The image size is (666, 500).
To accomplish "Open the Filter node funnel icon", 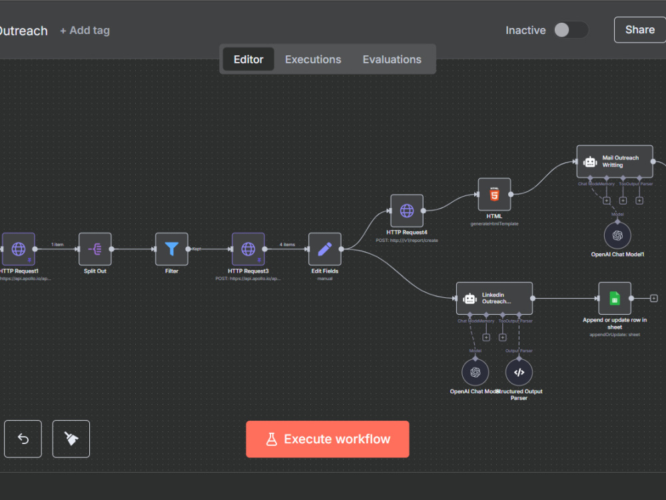I will (x=172, y=249).
